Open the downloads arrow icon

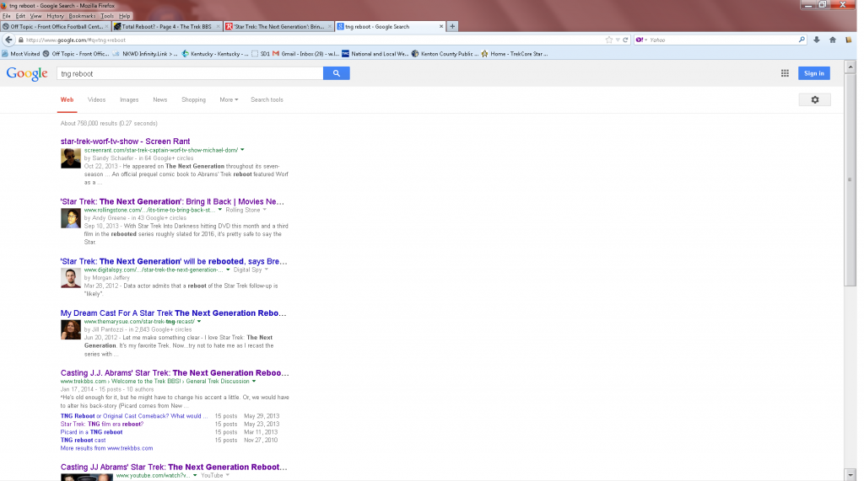(817, 40)
